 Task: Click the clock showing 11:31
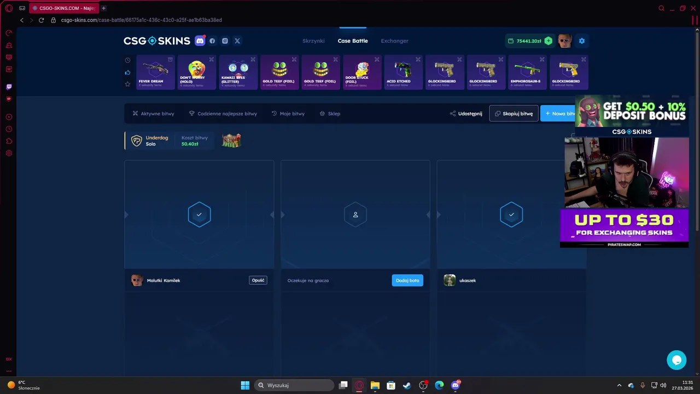(x=687, y=382)
